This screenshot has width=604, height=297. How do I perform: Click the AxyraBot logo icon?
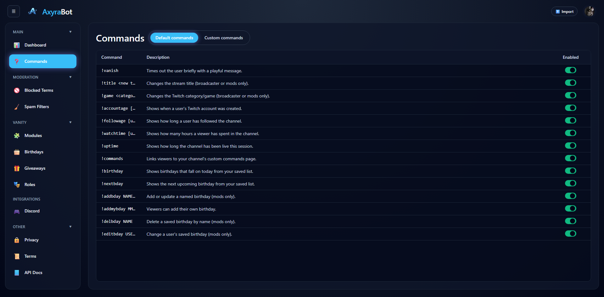(32, 12)
